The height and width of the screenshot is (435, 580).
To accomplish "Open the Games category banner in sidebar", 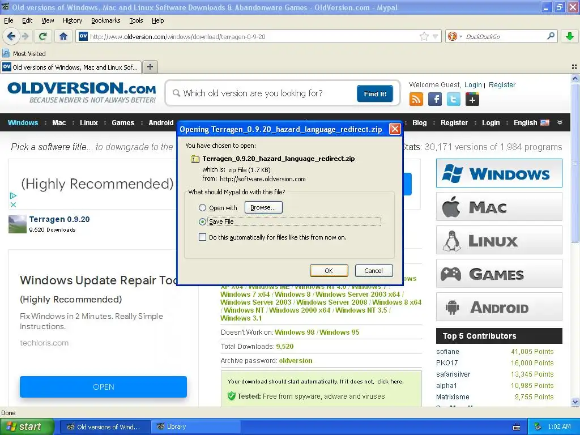I will tap(499, 274).
